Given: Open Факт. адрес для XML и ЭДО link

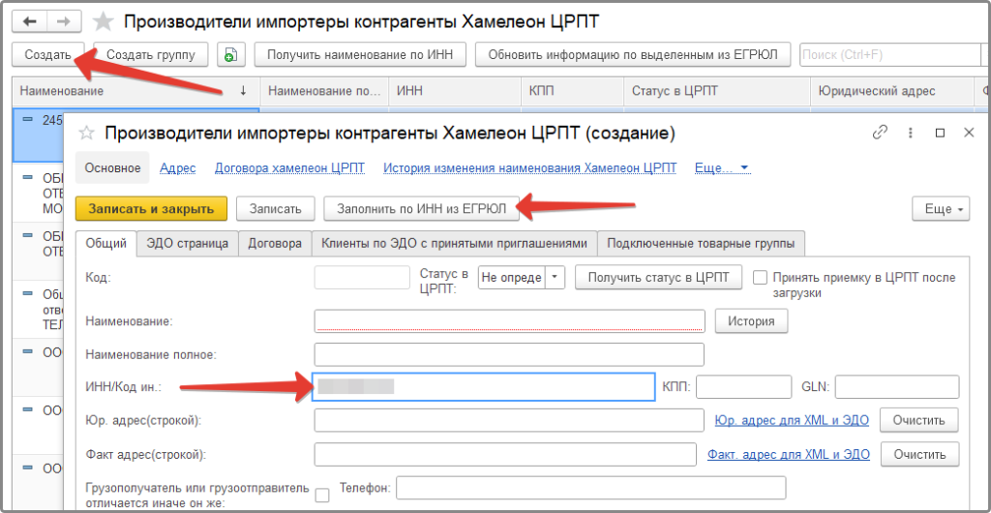Looking at the screenshot, I should [x=789, y=454].
